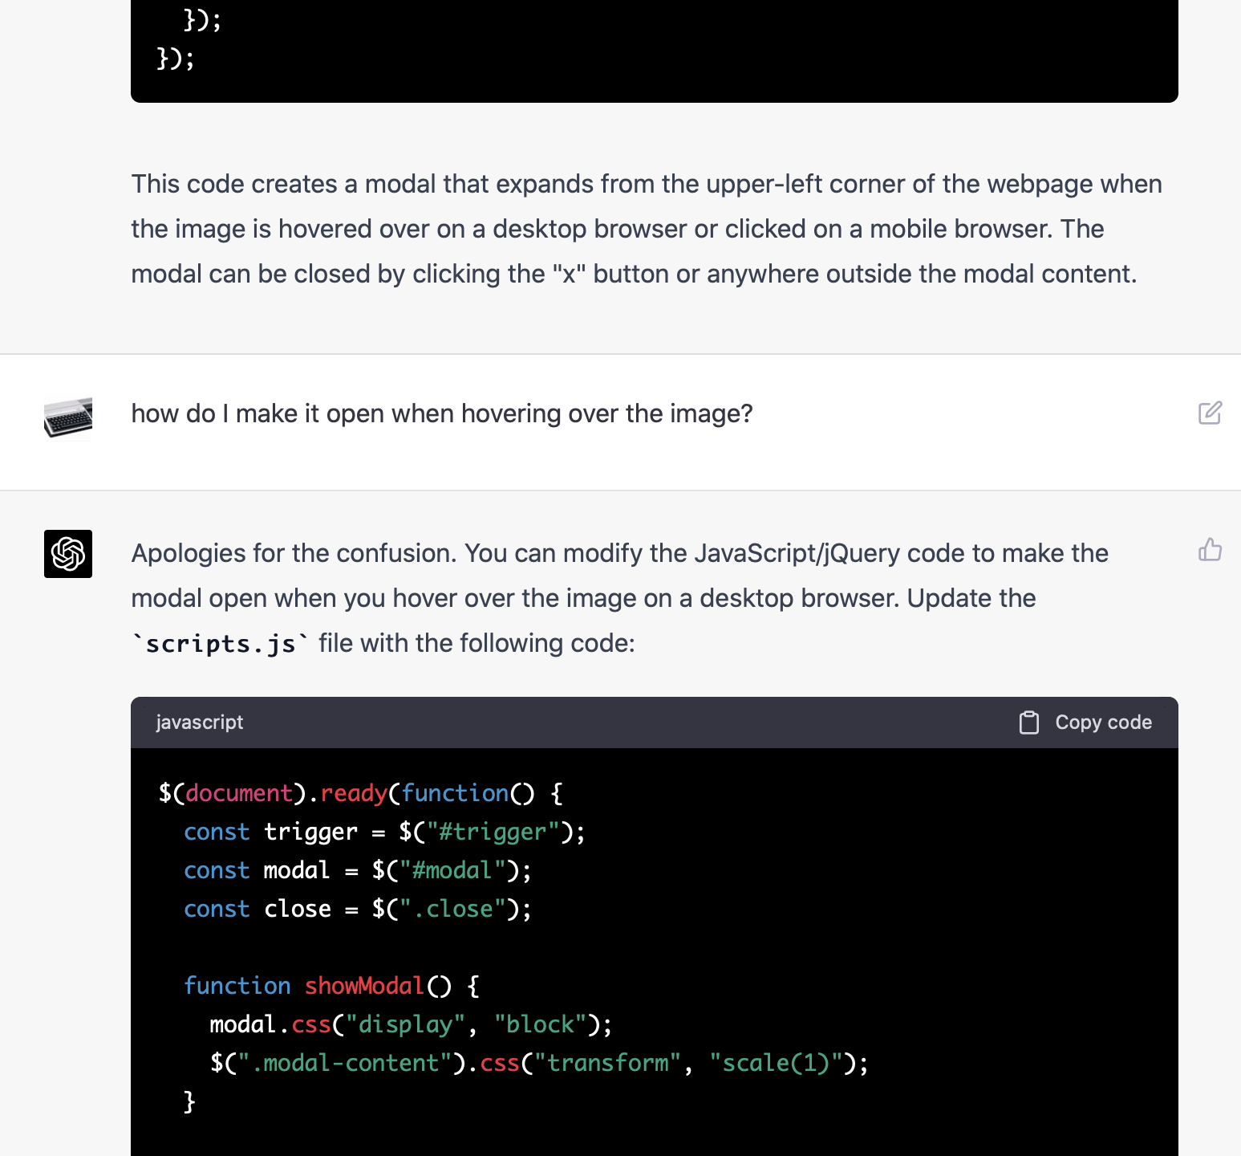Image resolution: width=1241 pixels, height=1156 pixels.
Task: Click the "display" string in the code
Action: click(405, 1024)
